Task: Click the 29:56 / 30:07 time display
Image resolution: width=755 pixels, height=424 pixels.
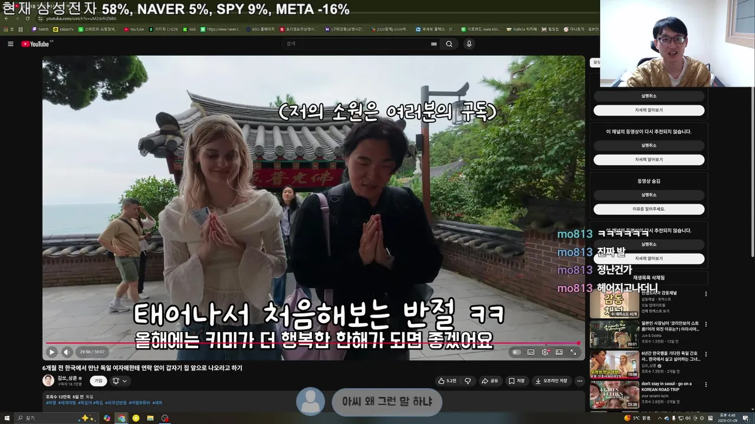Action: coord(92,352)
